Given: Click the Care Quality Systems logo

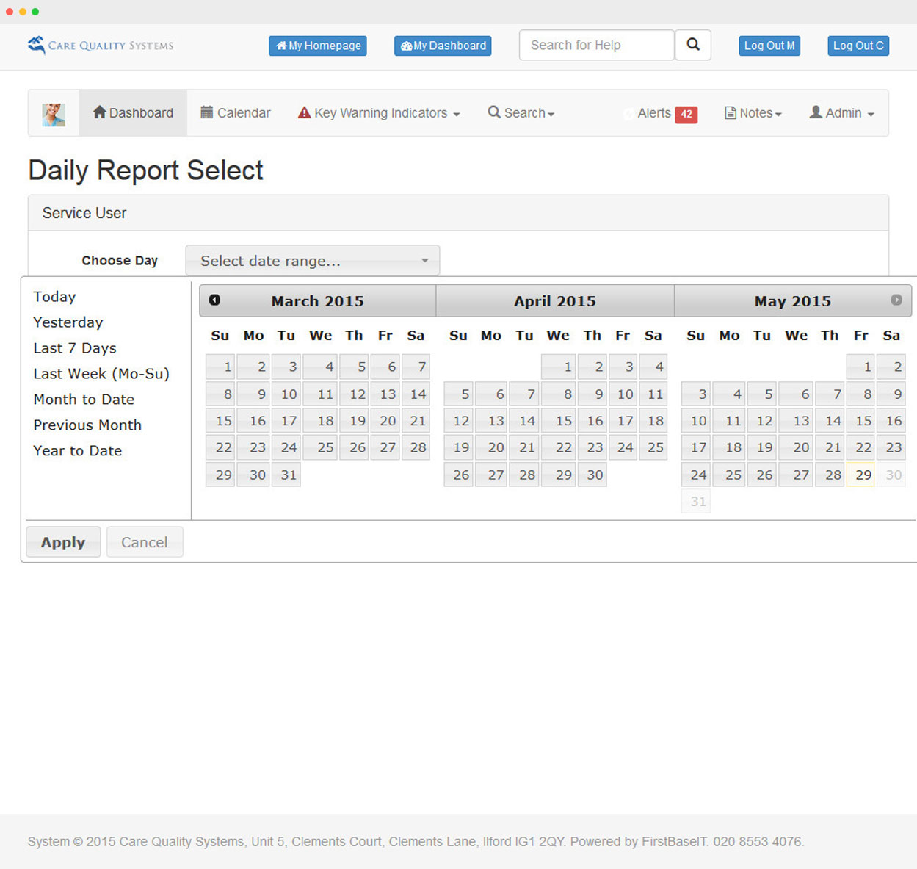Looking at the screenshot, I should coord(101,46).
